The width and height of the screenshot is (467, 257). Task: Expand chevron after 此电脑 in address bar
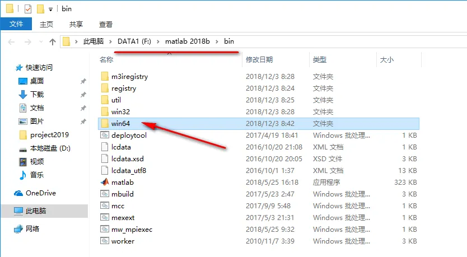(110, 41)
